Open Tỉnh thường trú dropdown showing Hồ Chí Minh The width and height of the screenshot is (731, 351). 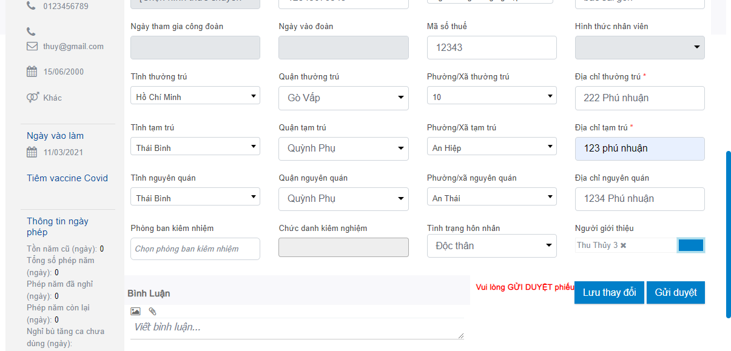pyautogui.click(x=195, y=96)
